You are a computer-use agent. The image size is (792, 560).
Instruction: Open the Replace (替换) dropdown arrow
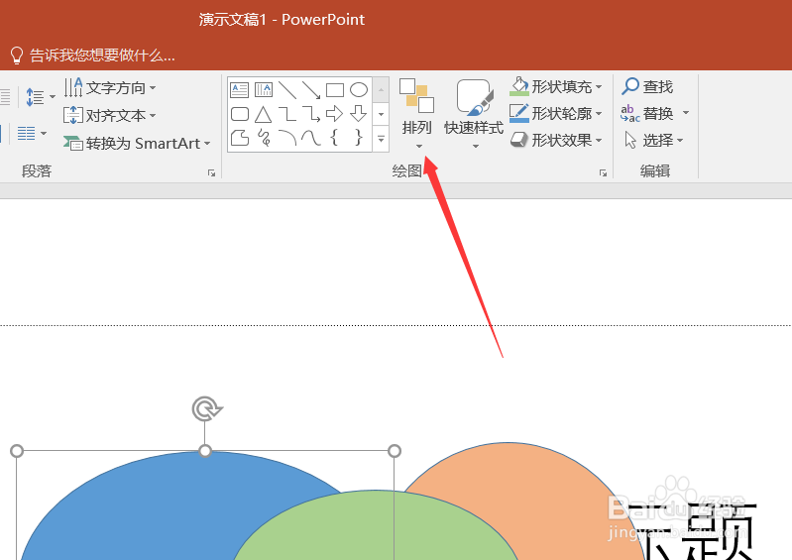click(x=685, y=113)
